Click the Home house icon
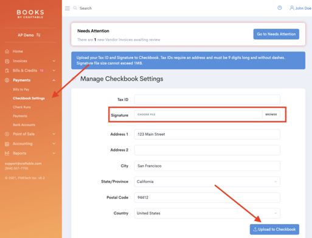312x238 pixels. click(7, 52)
